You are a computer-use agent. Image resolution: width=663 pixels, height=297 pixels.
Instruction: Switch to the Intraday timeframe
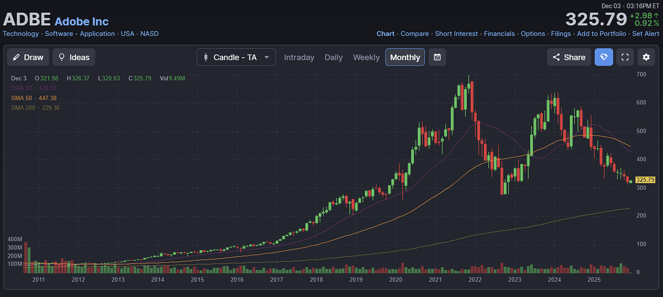(299, 57)
